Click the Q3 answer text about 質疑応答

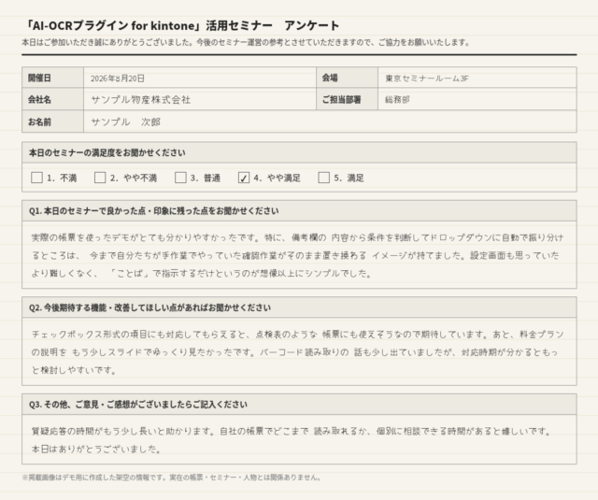click(x=292, y=440)
